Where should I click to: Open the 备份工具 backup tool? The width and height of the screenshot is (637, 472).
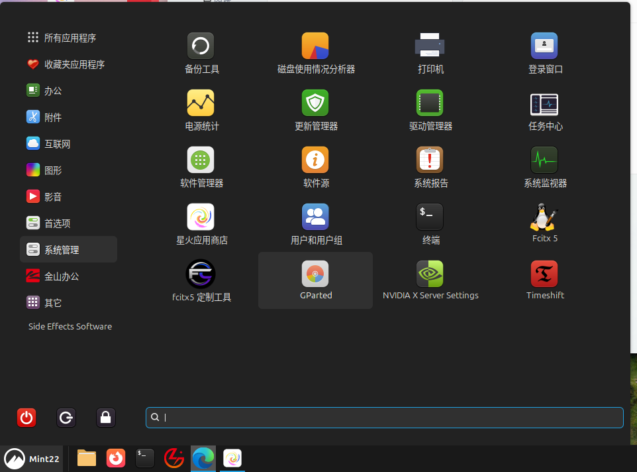201,53
